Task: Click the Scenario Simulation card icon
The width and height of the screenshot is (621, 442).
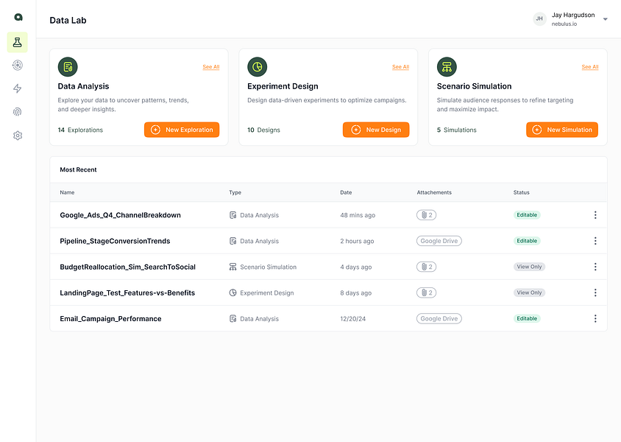Action: click(447, 67)
